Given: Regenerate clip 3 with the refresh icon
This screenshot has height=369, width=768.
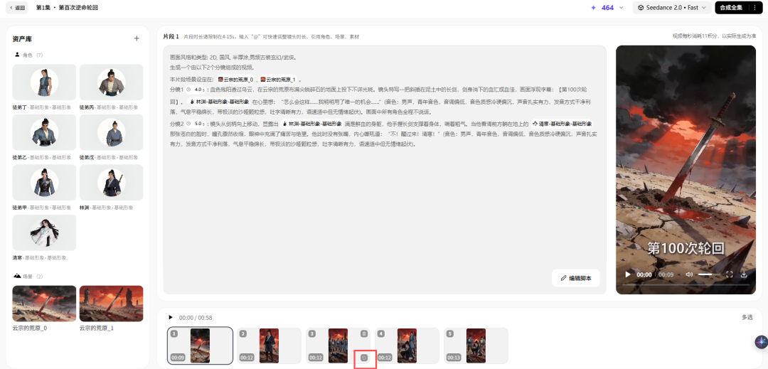Looking at the screenshot, I should point(364,358).
